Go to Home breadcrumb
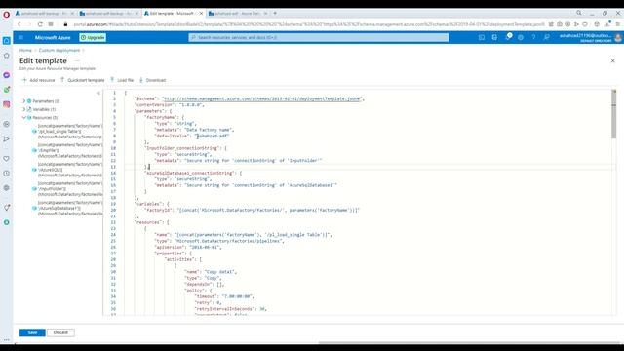This screenshot has height=351, width=624. tap(25, 50)
